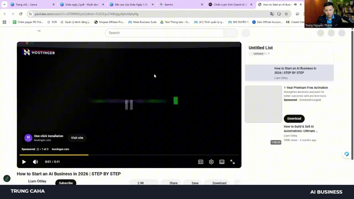Click the translate page icon
The image size is (354, 199).
pos(272,14)
